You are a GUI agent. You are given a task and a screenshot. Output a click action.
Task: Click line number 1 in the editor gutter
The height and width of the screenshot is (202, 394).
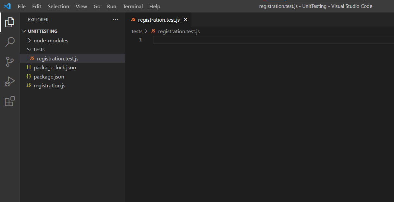click(140, 39)
